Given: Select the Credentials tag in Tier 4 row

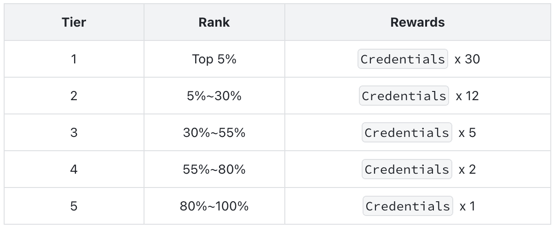Looking at the screenshot, I should (x=407, y=169).
